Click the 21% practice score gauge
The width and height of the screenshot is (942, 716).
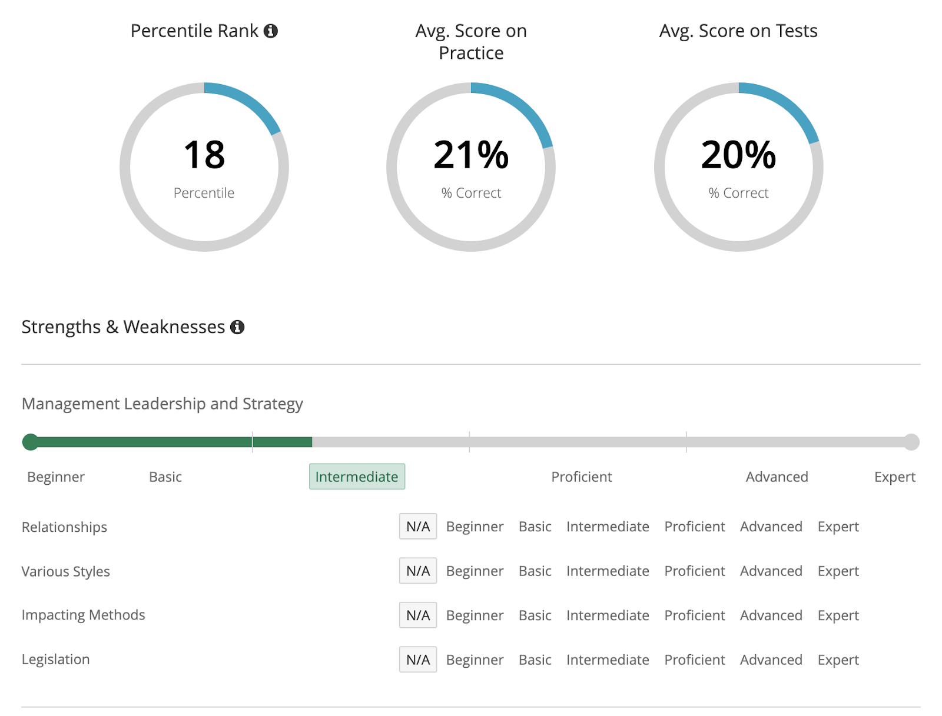471,167
